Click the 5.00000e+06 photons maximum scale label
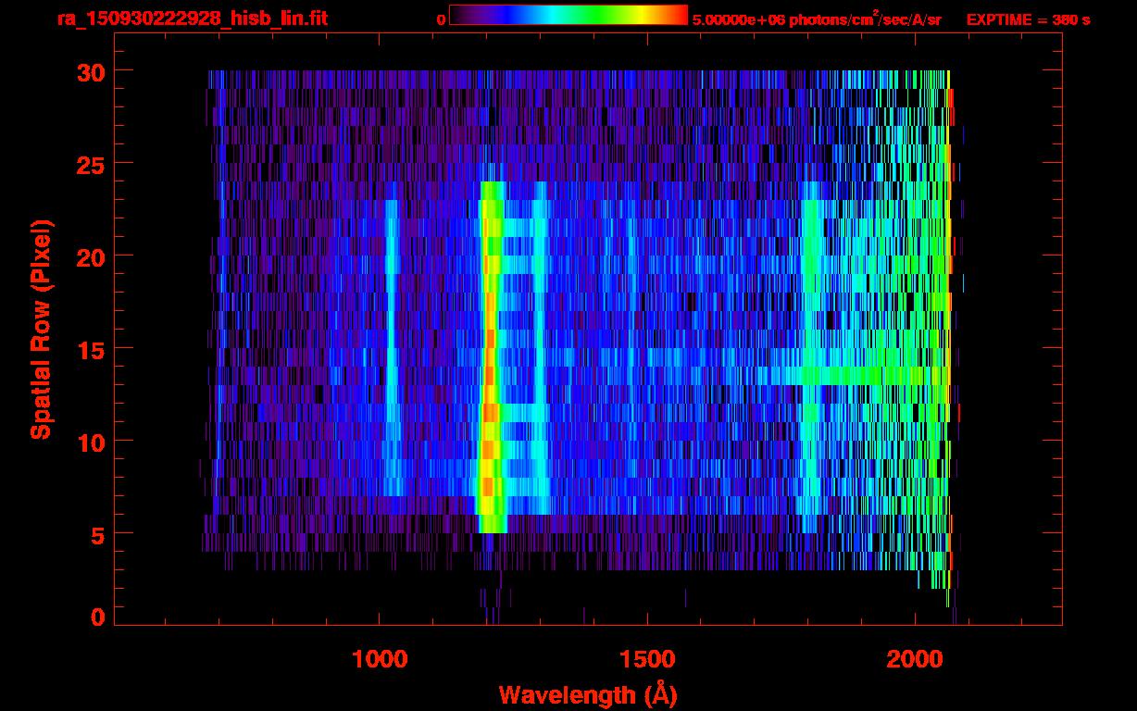The image size is (1137, 711). click(817, 19)
